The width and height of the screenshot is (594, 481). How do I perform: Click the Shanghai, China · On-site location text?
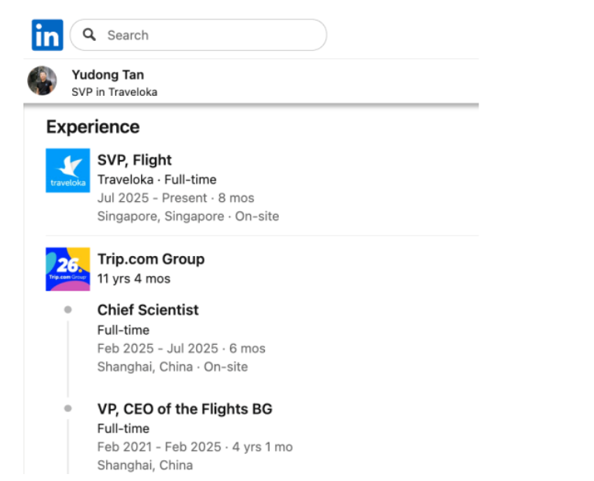tap(172, 367)
